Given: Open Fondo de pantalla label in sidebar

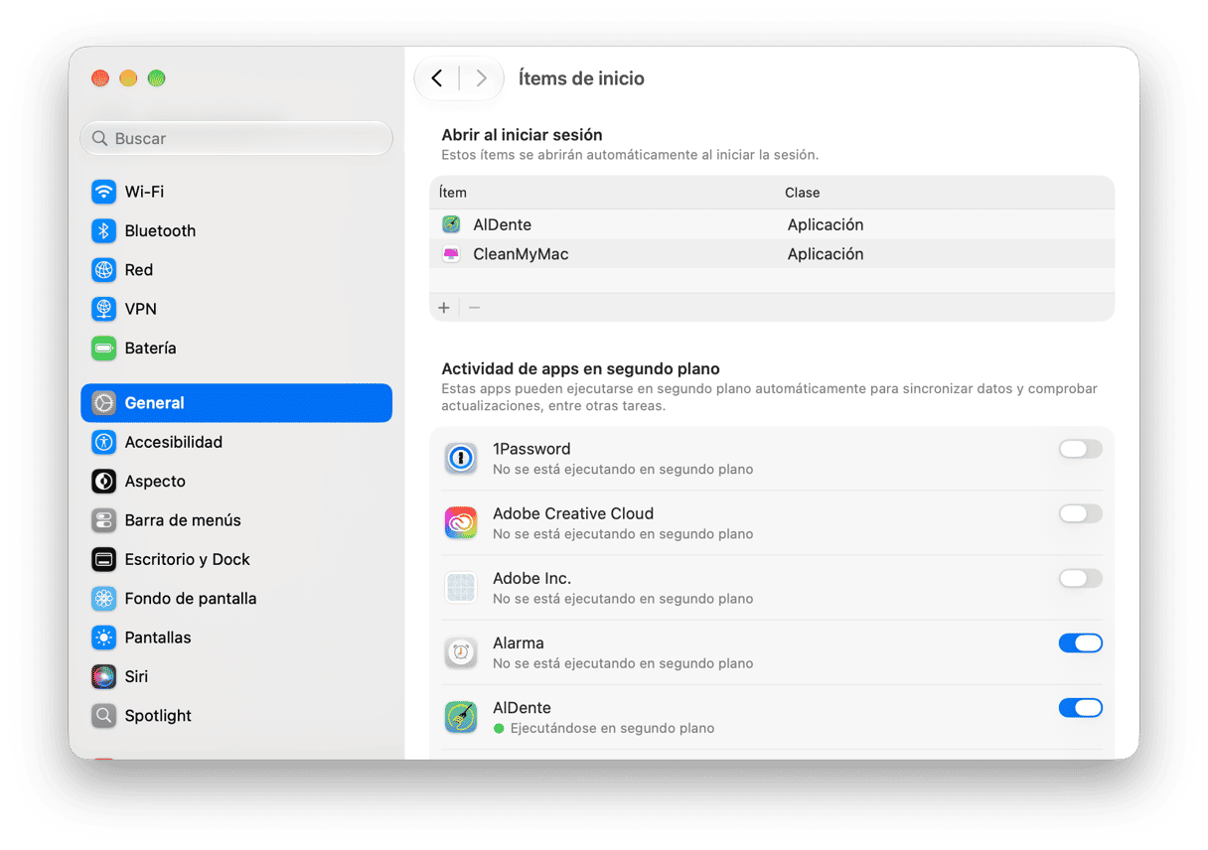Looking at the screenshot, I should pyautogui.click(x=191, y=599).
